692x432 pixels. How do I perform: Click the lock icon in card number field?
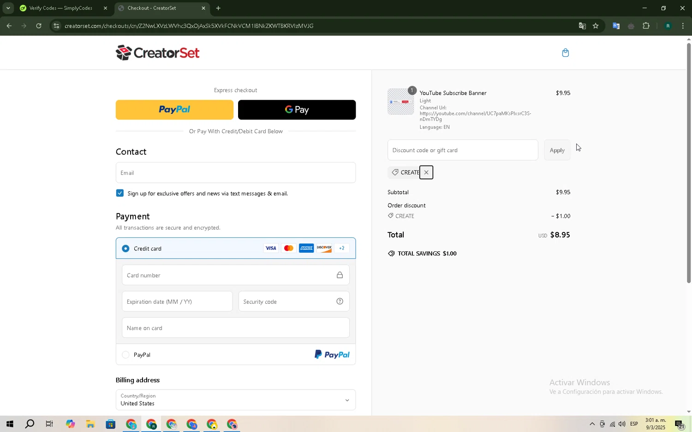pyautogui.click(x=340, y=275)
